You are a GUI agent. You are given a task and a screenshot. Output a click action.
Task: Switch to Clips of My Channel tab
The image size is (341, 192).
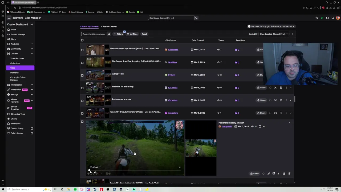[x=89, y=26]
